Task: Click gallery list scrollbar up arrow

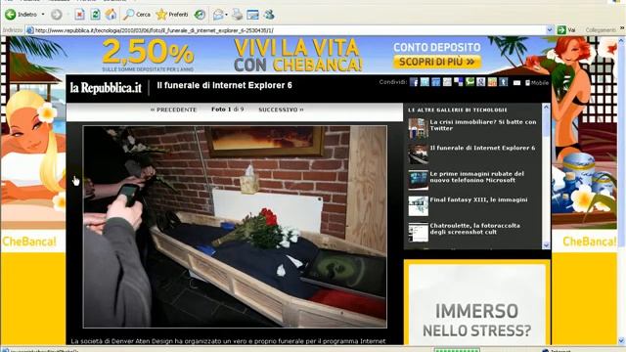Action: click(546, 107)
